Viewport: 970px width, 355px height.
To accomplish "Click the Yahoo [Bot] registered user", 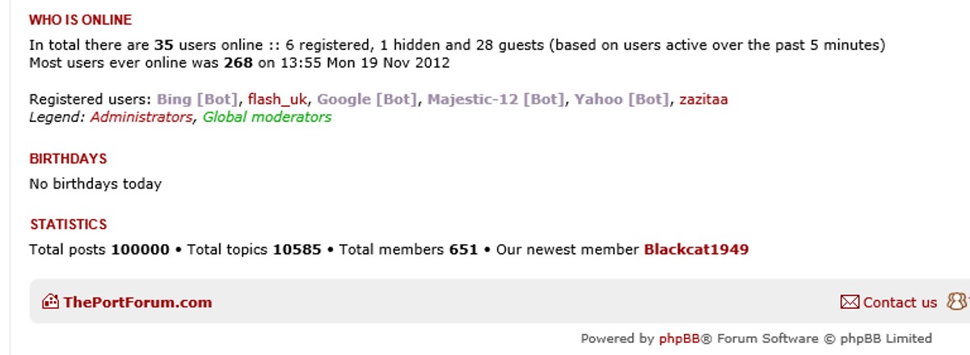I will (622, 99).
